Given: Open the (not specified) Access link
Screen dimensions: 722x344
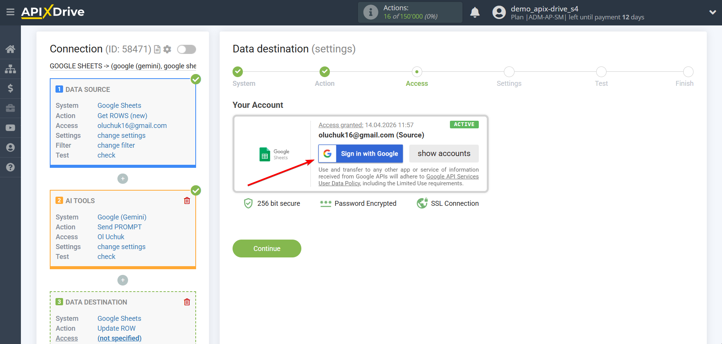Looking at the screenshot, I should pyautogui.click(x=119, y=338).
